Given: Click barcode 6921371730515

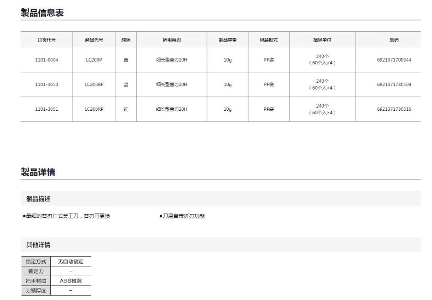Looking at the screenshot, I should (394, 109).
